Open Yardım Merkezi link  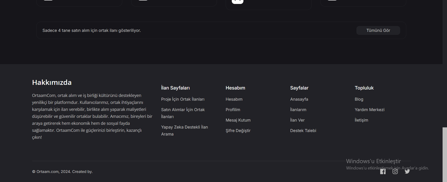370,110
